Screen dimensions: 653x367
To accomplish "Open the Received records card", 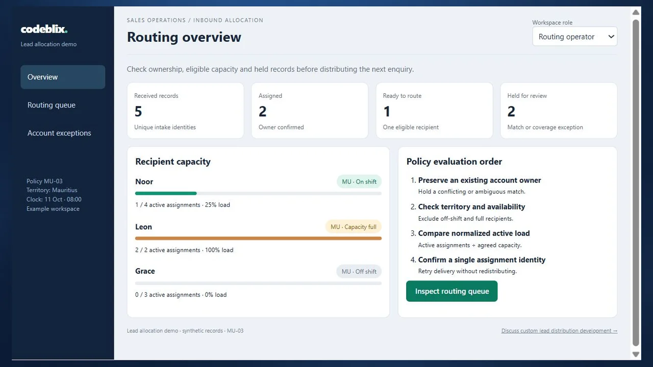I will point(185,111).
